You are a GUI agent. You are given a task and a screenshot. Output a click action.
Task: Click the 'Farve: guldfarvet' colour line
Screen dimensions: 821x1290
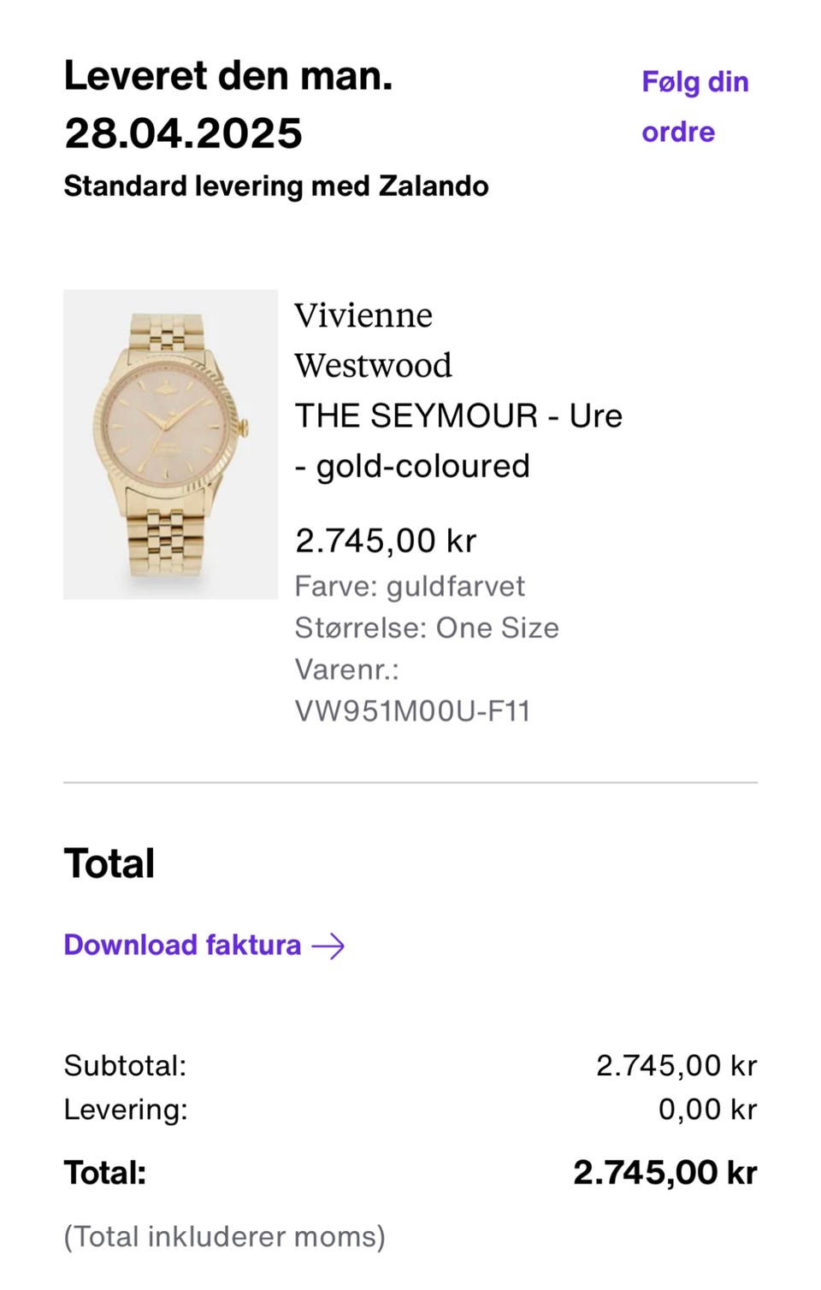pyautogui.click(x=410, y=586)
